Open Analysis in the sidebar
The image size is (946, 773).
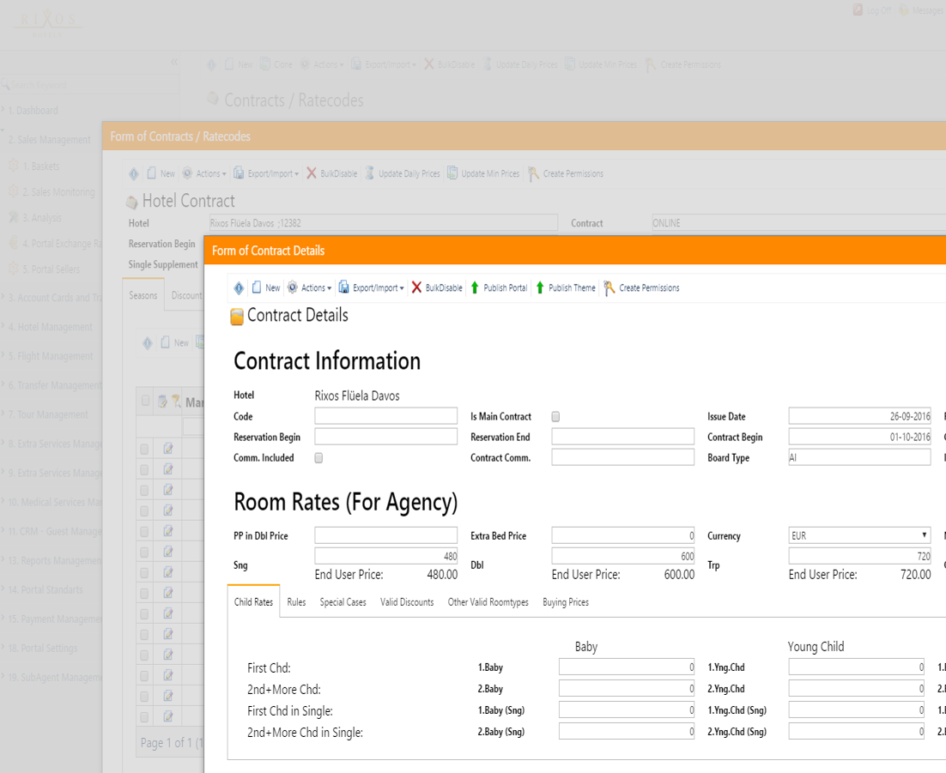(x=41, y=218)
